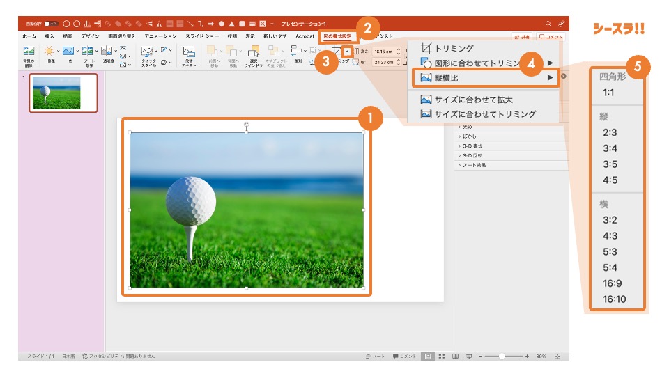
Task: Expand the 3-D 書式 section
Action: (473, 147)
